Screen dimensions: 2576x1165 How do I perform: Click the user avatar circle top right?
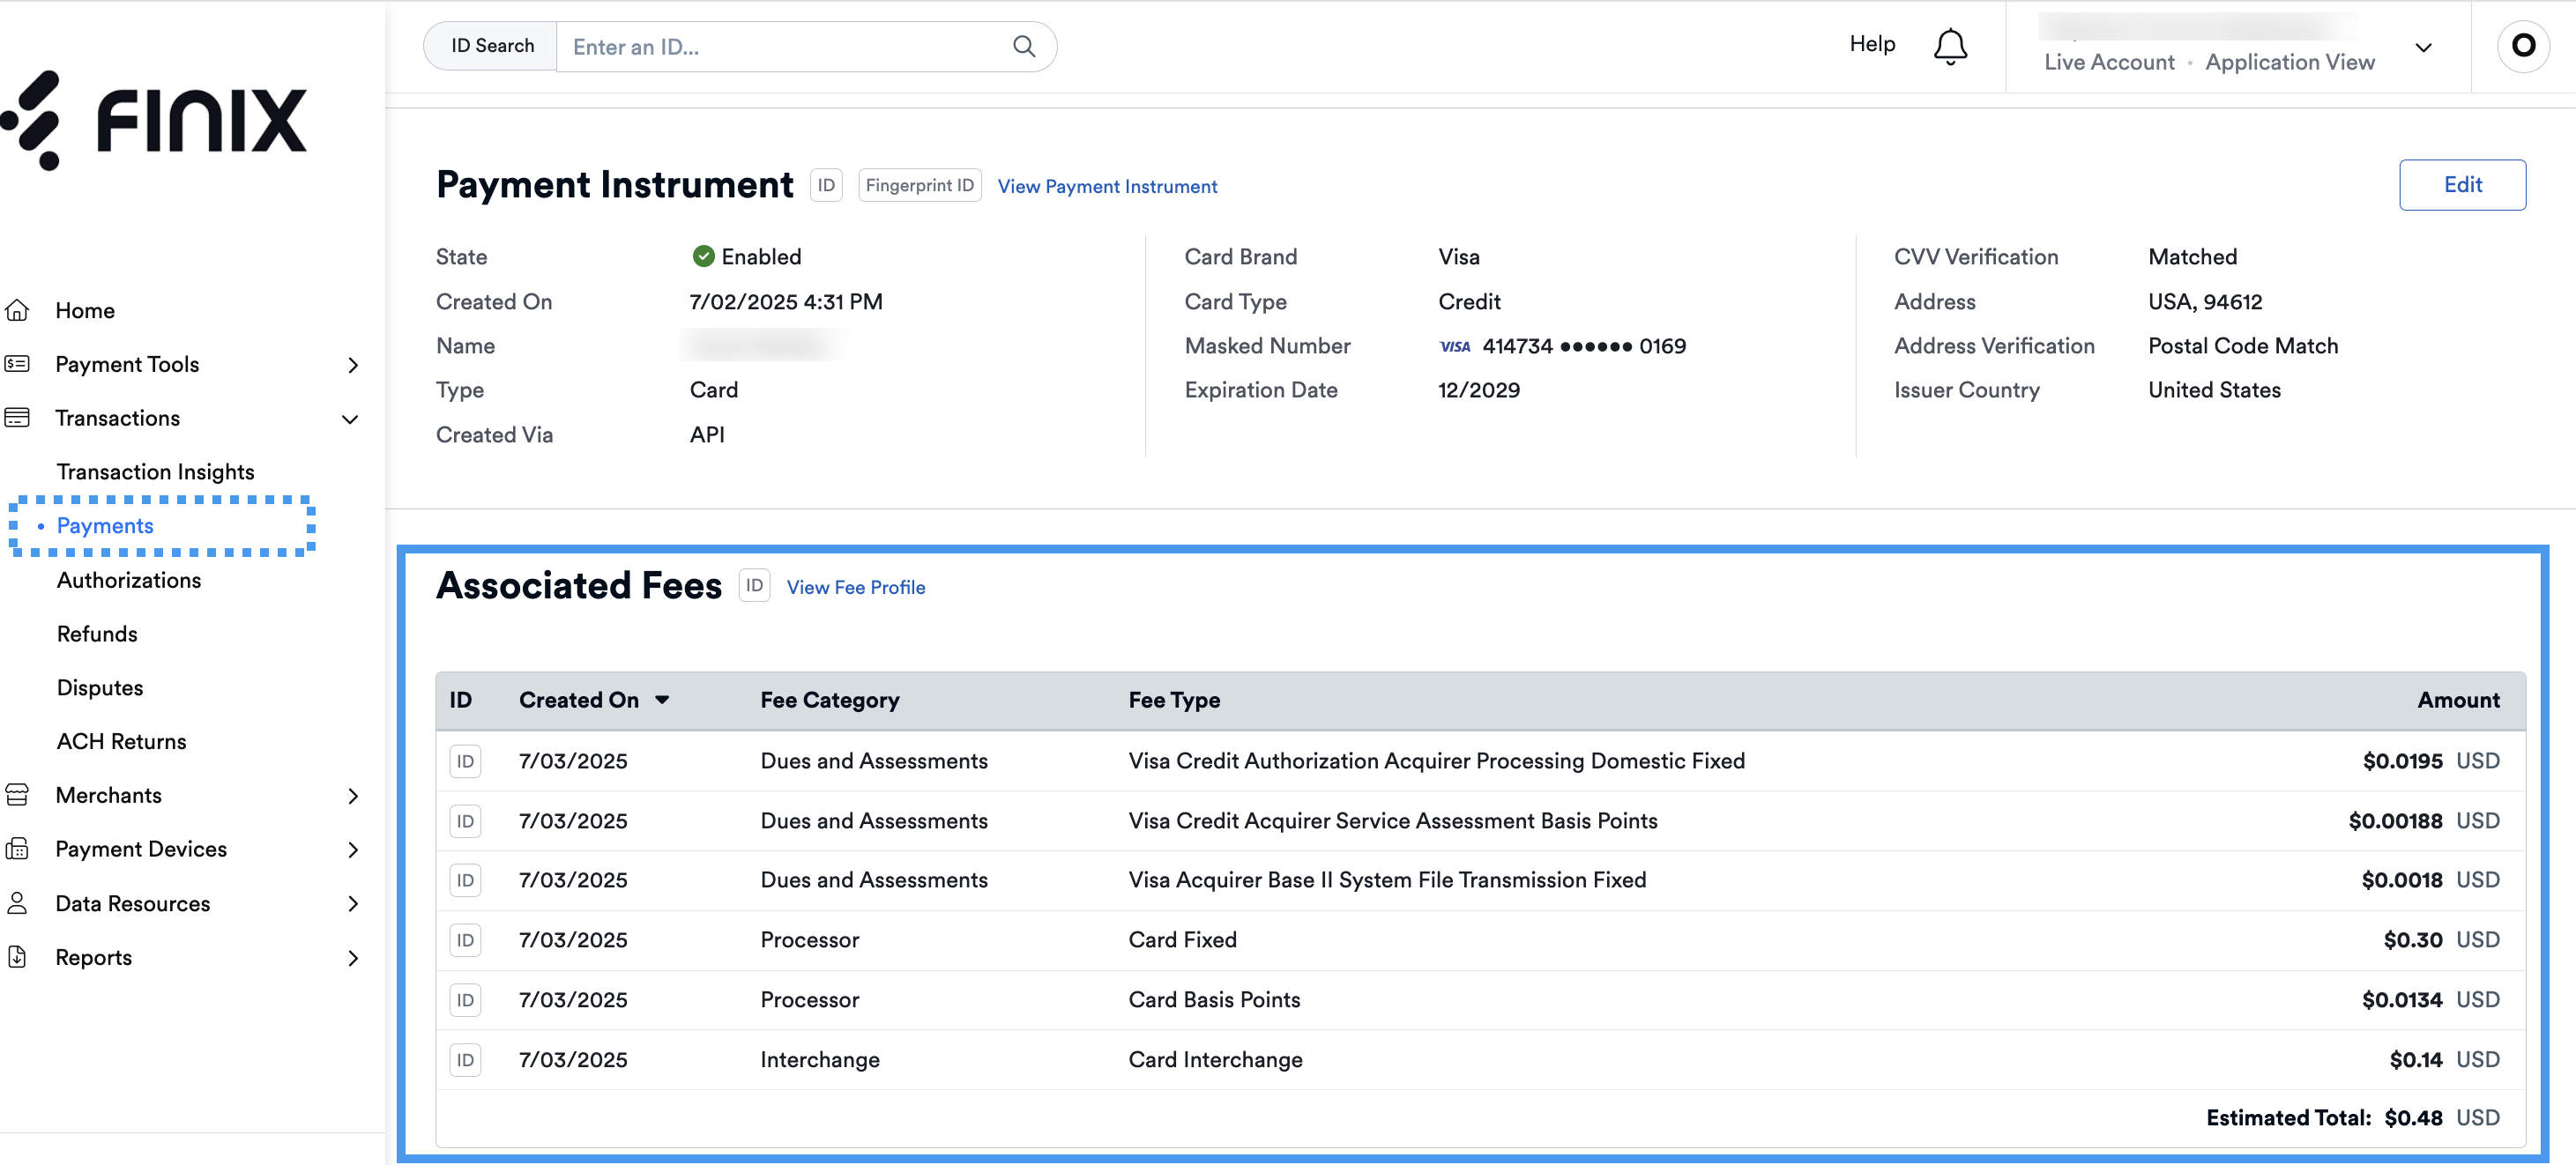pyautogui.click(x=2524, y=45)
